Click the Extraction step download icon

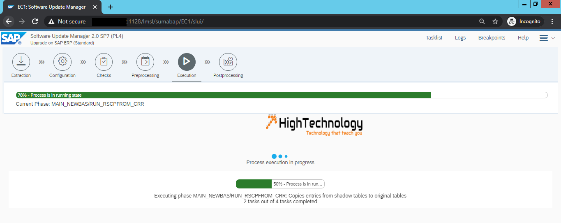tap(21, 62)
